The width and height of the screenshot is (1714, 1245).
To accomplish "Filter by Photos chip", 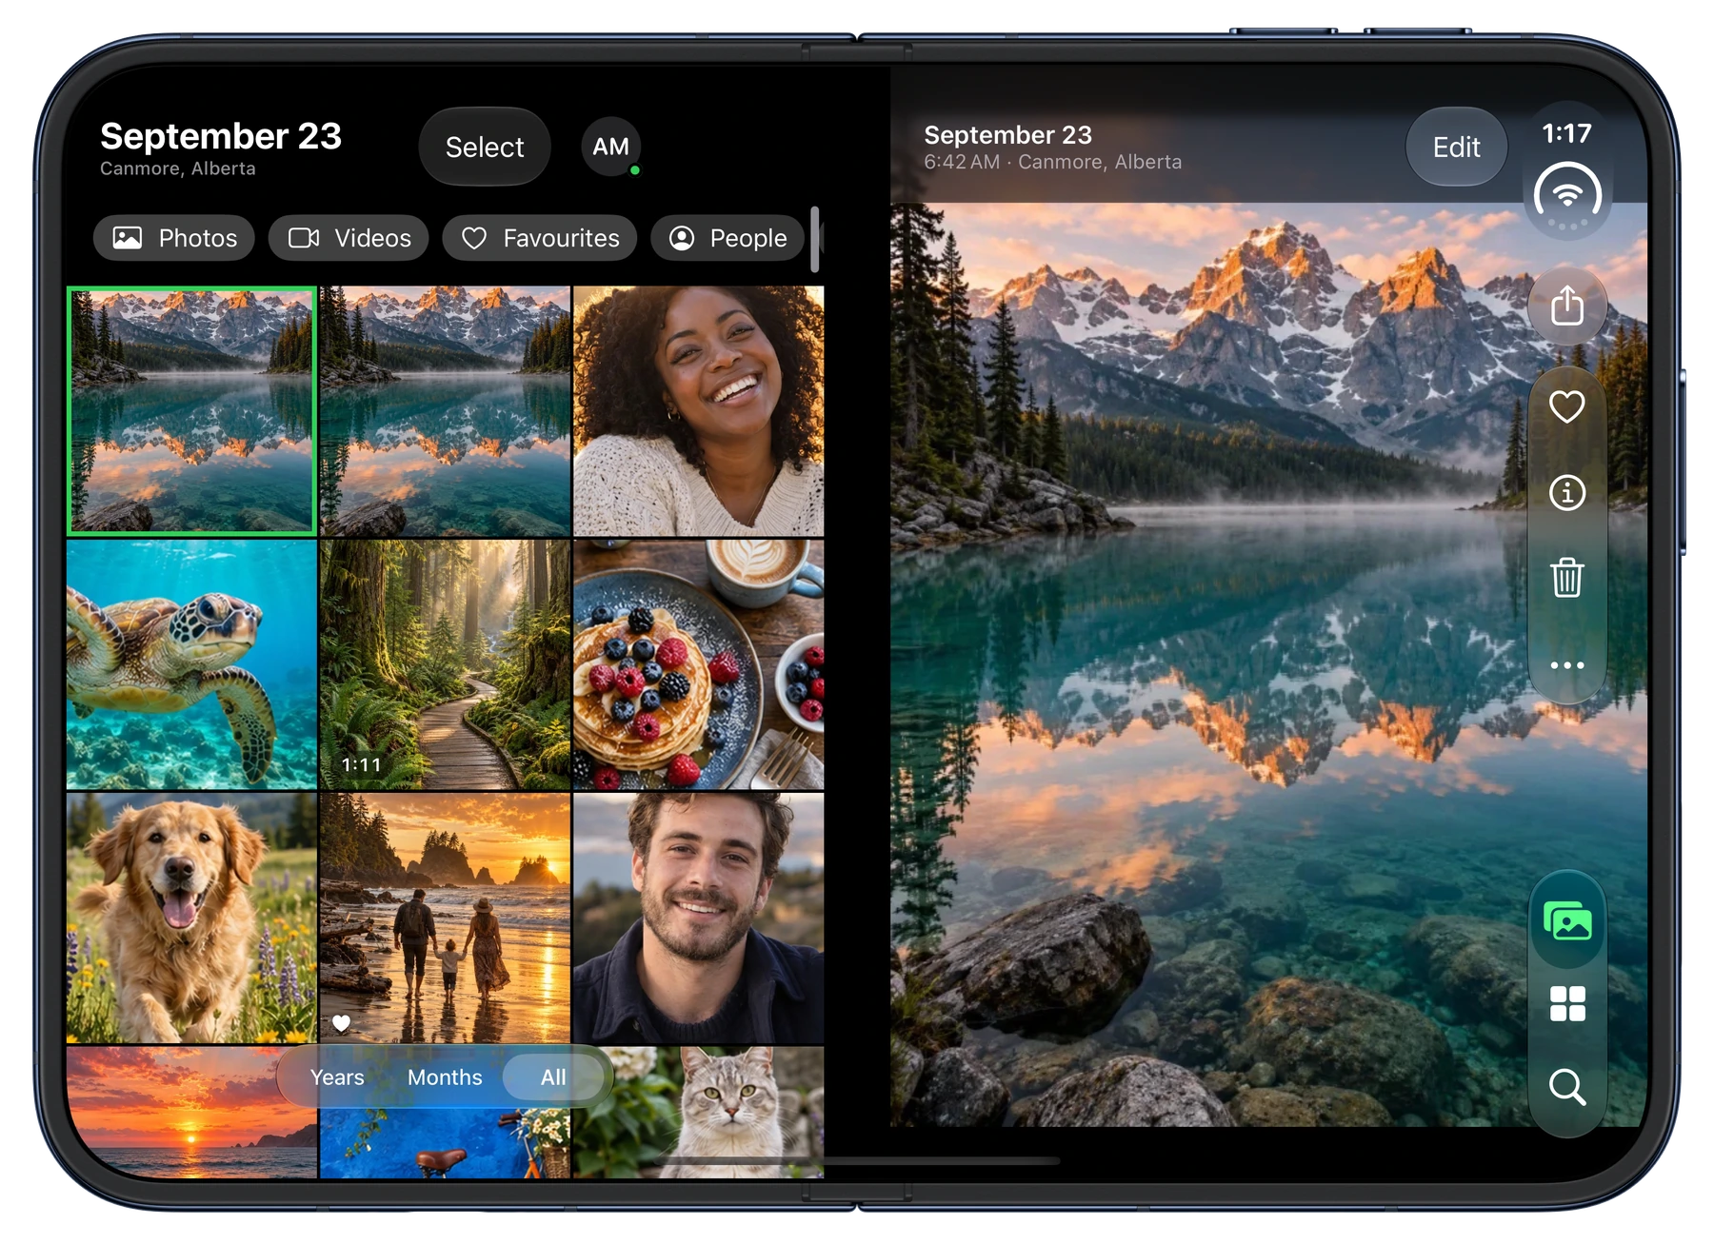I will point(174,238).
